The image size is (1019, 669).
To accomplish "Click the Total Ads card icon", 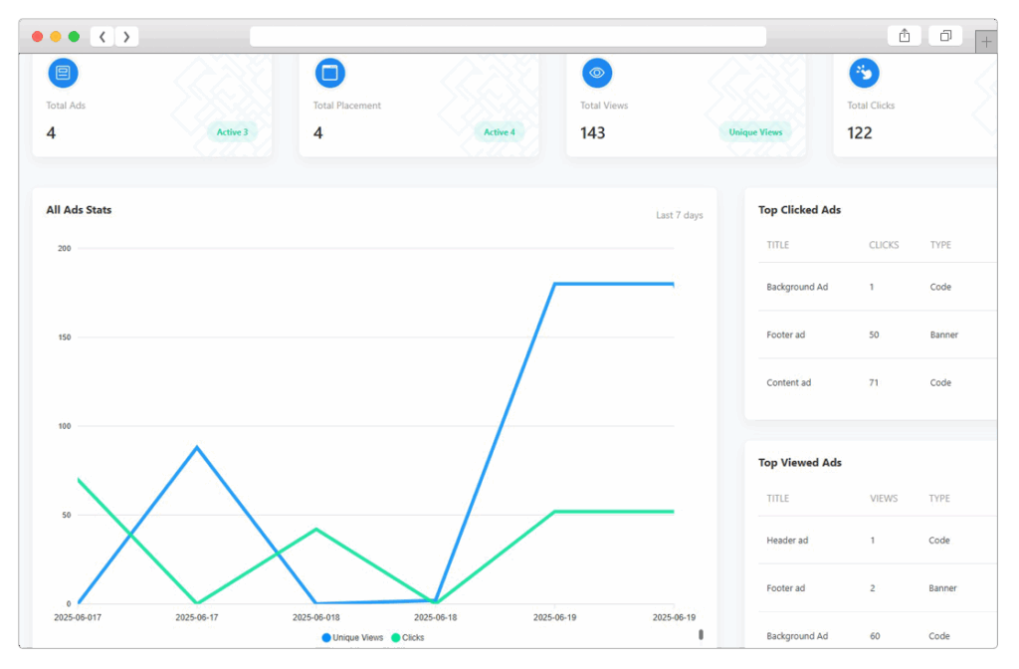I will tap(63, 73).
